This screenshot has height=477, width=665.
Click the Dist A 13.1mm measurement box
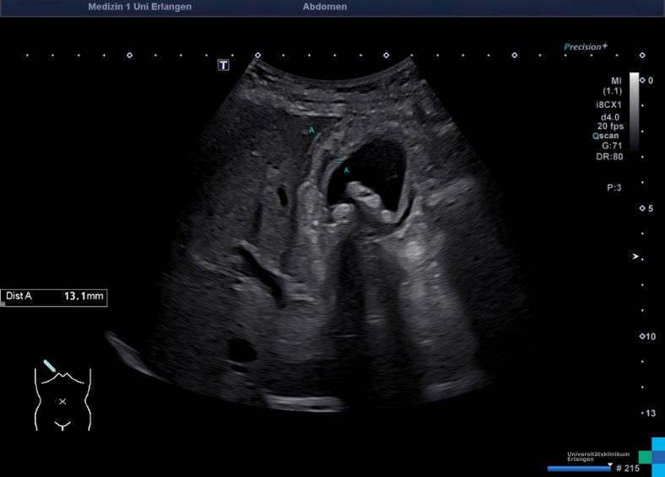point(54,297)
